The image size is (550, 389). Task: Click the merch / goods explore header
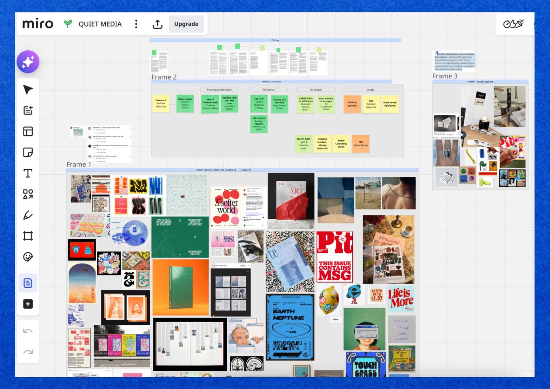pyautogui.click(x=480, y=81)
